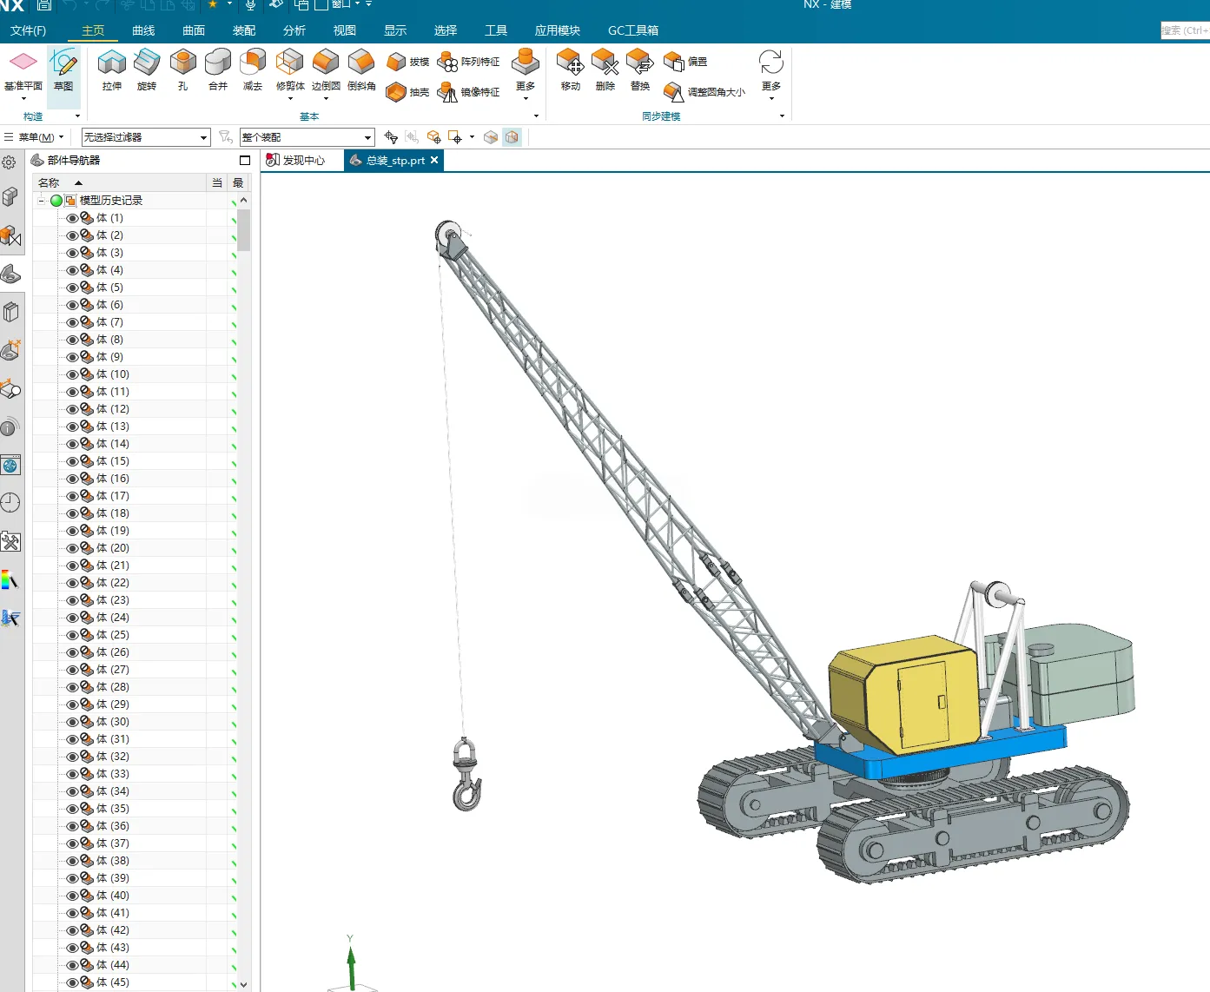This screenshot has width=1210, height=992.
Task: Select the Move Face (移动) tool
Action: pyautogui.click(x=571, y=70)
